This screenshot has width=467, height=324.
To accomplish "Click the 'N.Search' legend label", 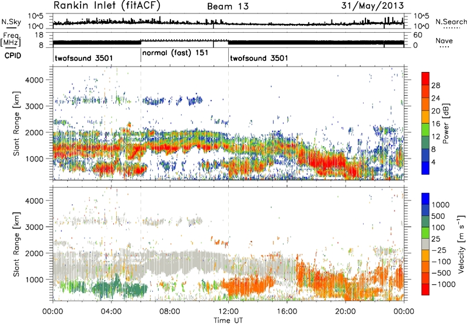I will (x=451, y=22).
